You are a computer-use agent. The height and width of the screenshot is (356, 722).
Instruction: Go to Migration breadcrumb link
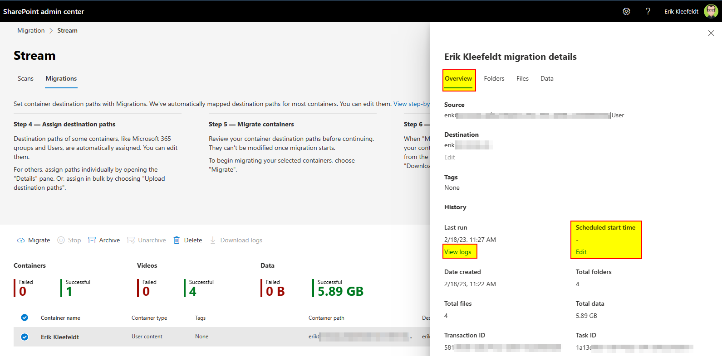pos(31,30)
